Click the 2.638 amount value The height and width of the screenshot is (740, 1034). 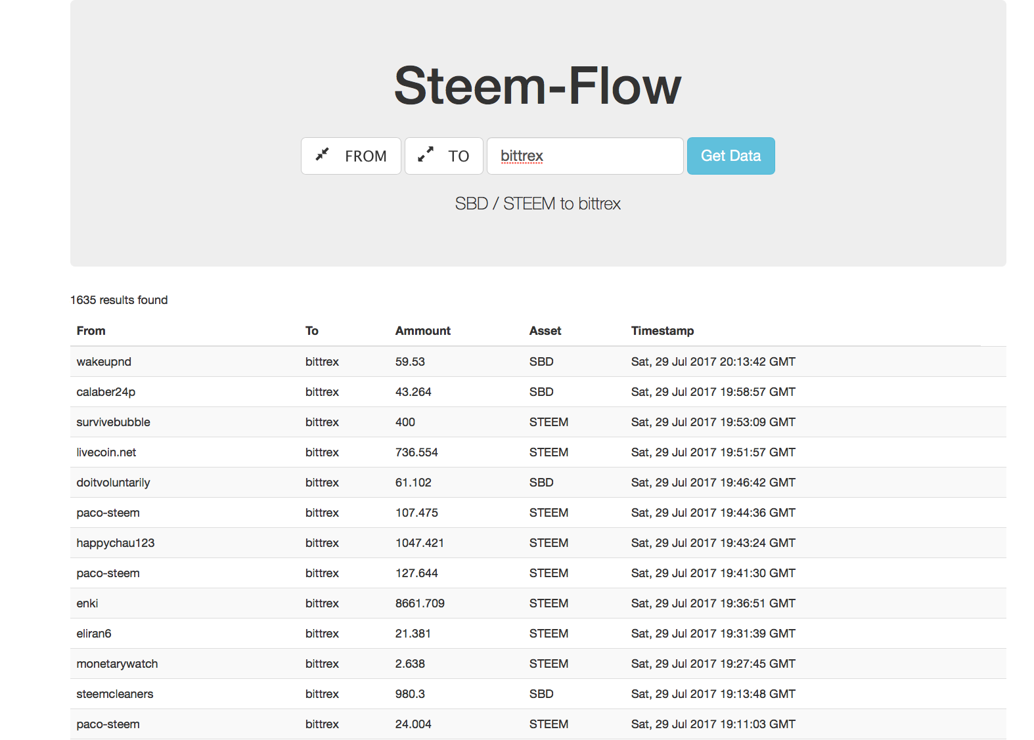point(410,664)
